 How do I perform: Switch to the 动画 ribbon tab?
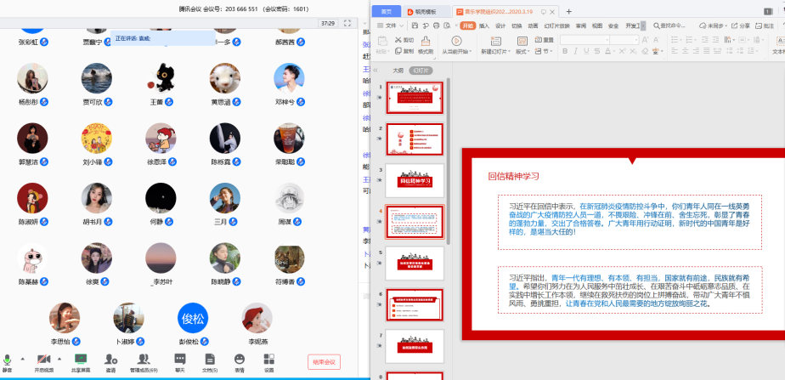click(533, 26)
